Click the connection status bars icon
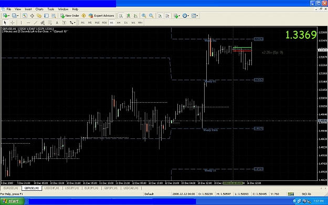This screenshot has height=205, width=328. pos(291,194)
